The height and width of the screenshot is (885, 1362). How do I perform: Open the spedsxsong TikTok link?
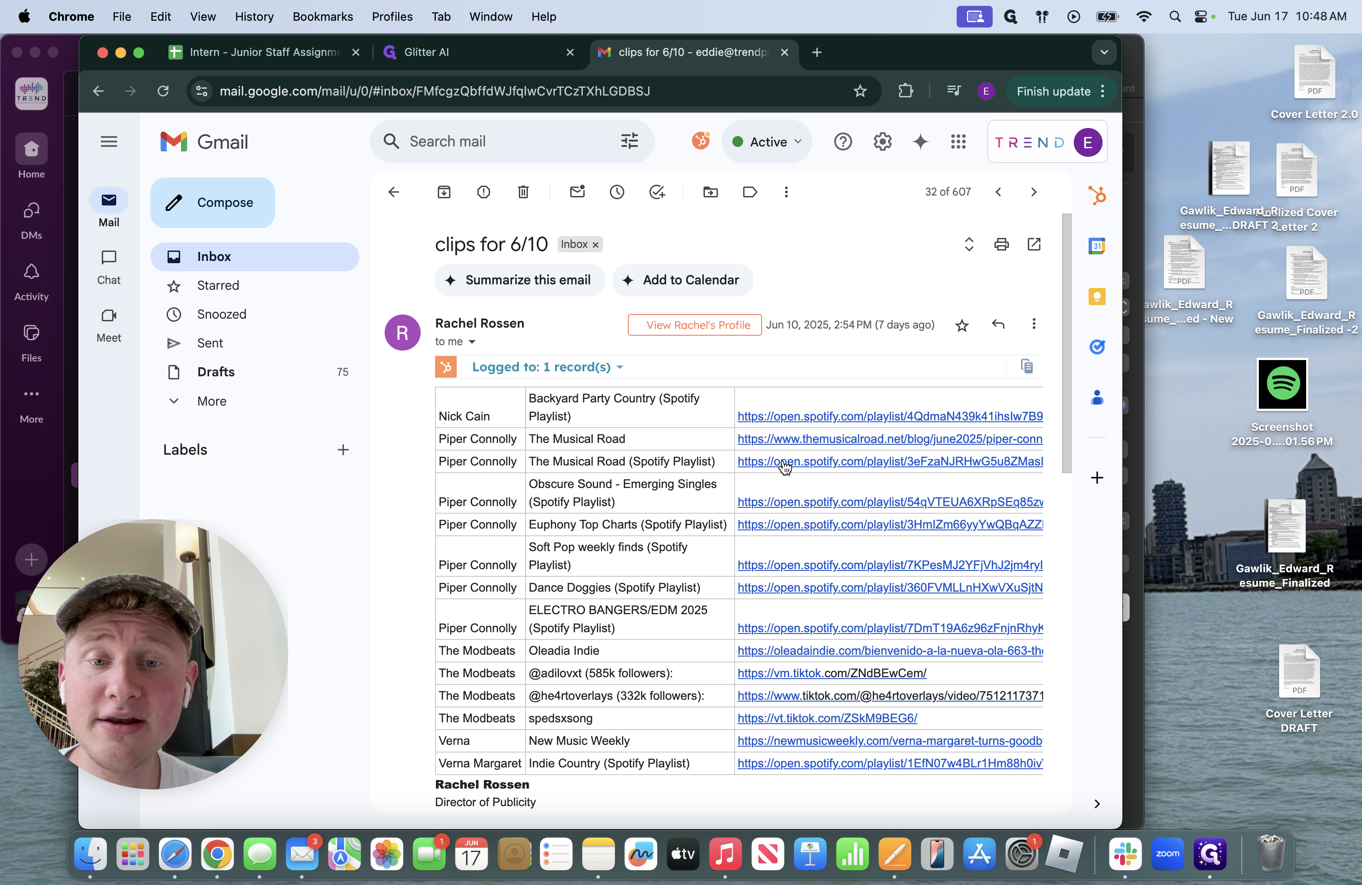point(827,718)
